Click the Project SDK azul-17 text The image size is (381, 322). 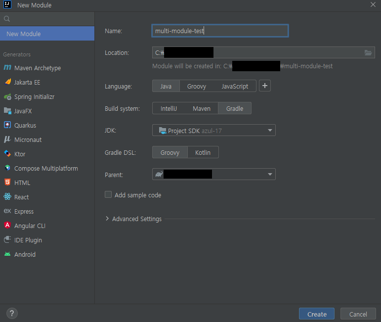[195, 131]
